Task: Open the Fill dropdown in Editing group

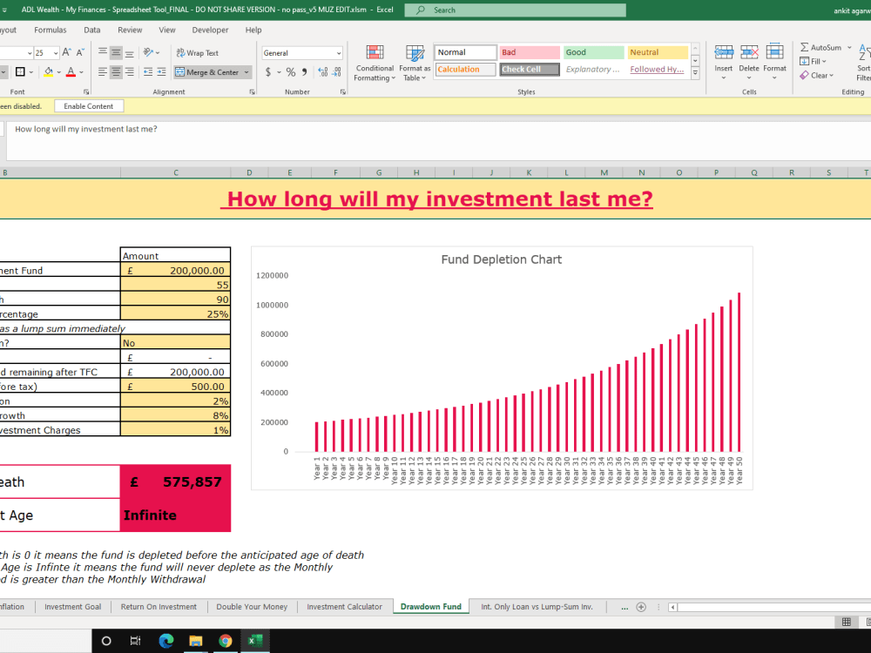Action: (x=815, y=60)
